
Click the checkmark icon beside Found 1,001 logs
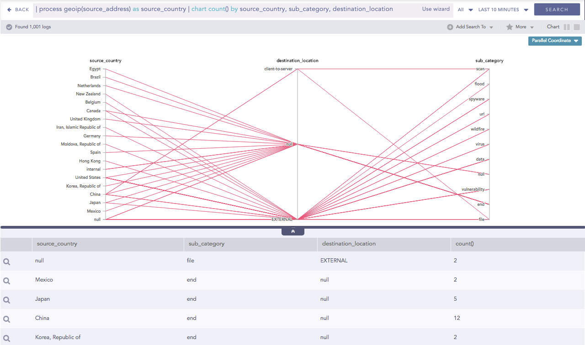click(9, 27)
